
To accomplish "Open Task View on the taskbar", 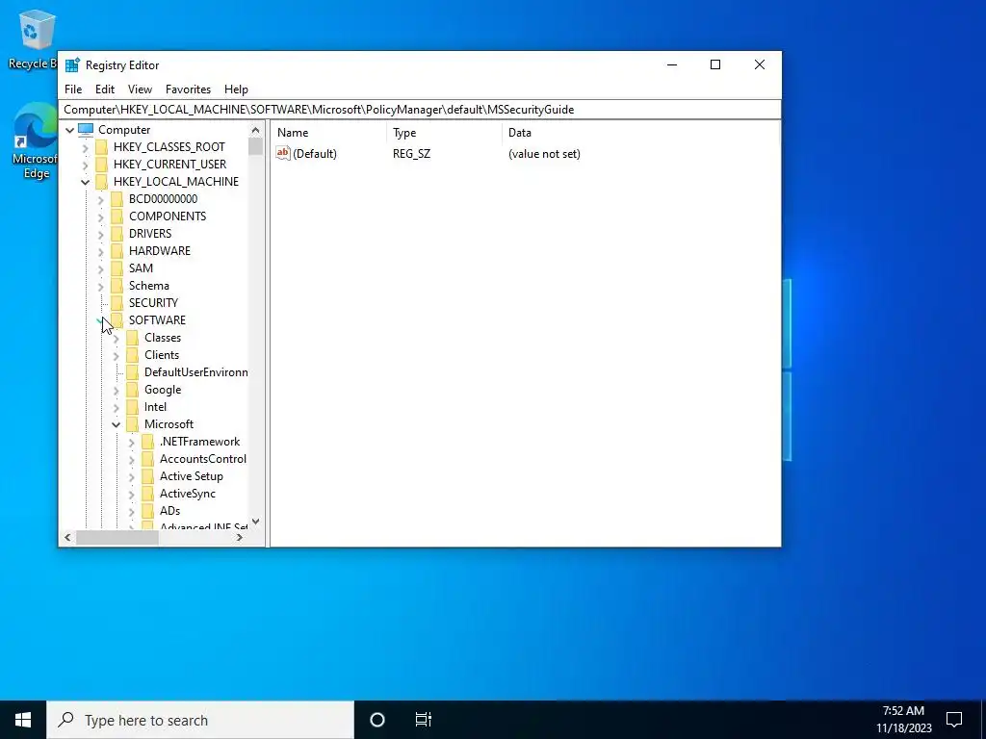I will tap(424, 720).
